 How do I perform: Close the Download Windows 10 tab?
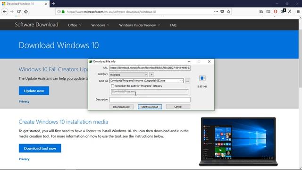coord(46,4)
